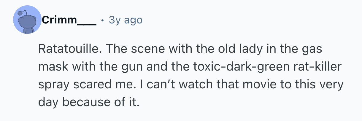Open the Crimm___ username profile link
This screenshot has height=121, width=362.
coord(69,20)
